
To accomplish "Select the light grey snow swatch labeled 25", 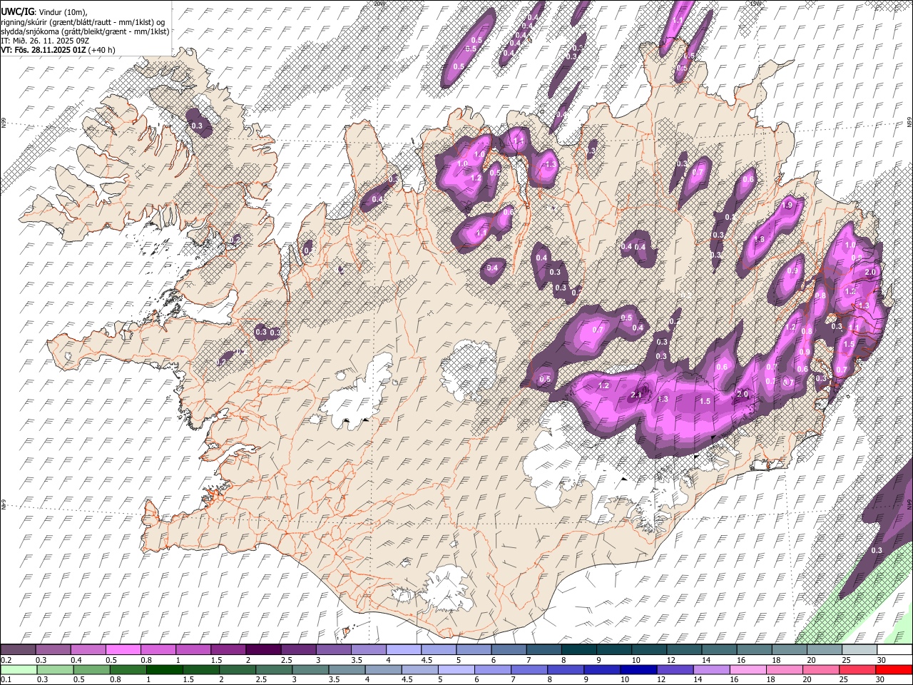I will point(859,649).
